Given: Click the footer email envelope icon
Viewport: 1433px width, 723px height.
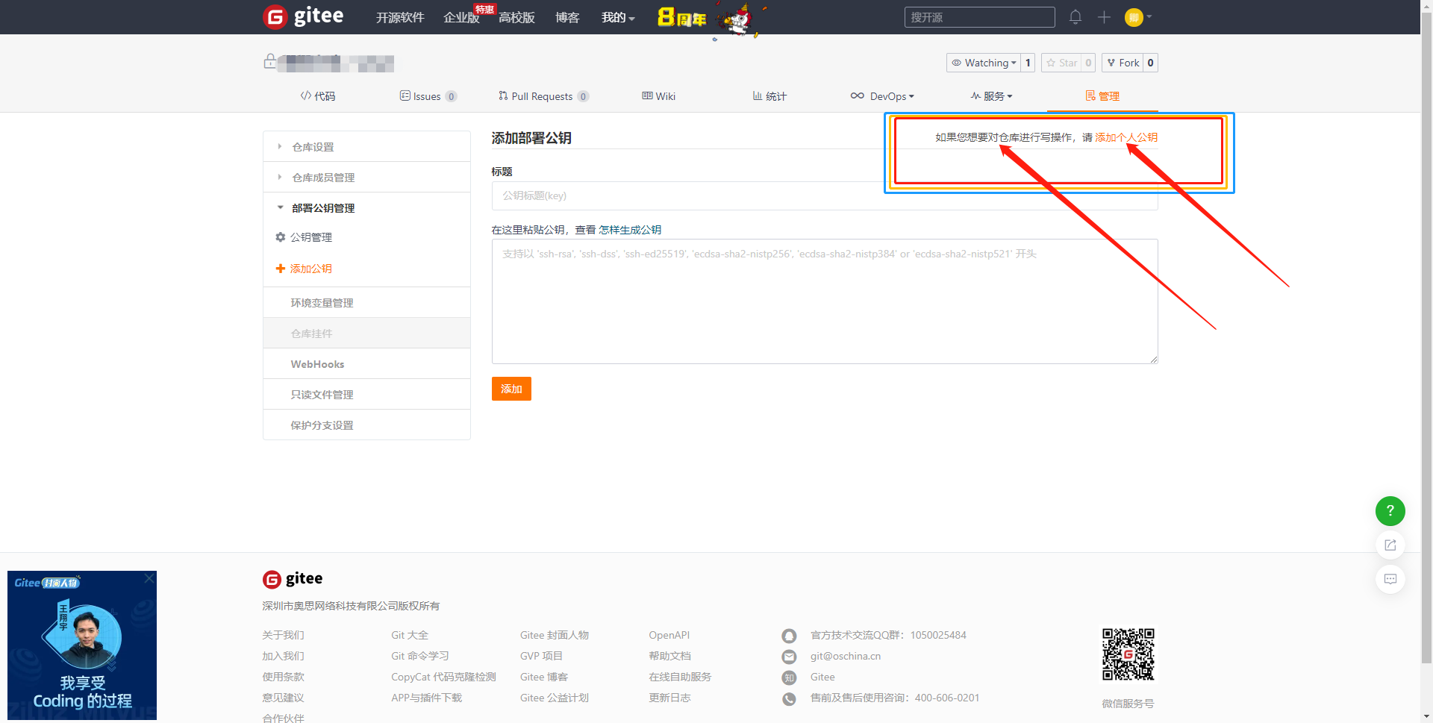Looking at the screenshot, I should (789, 657).
